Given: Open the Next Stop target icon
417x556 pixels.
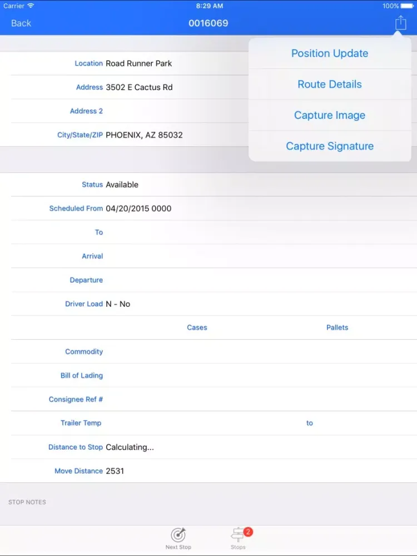Looking at the screenshot, I should tap(178, 535).
